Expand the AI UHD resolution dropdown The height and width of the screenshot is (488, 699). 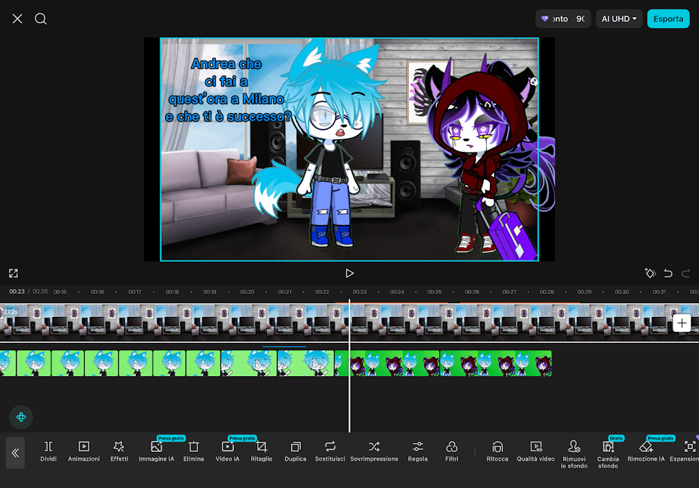coord(618,18)
